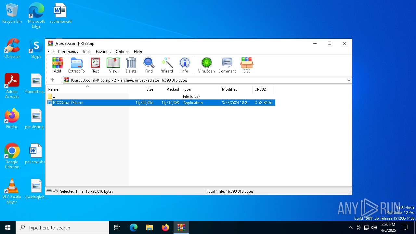Select the RTSSSetup736.exe file row
416x234 pixels.
(x=161, y=103)
